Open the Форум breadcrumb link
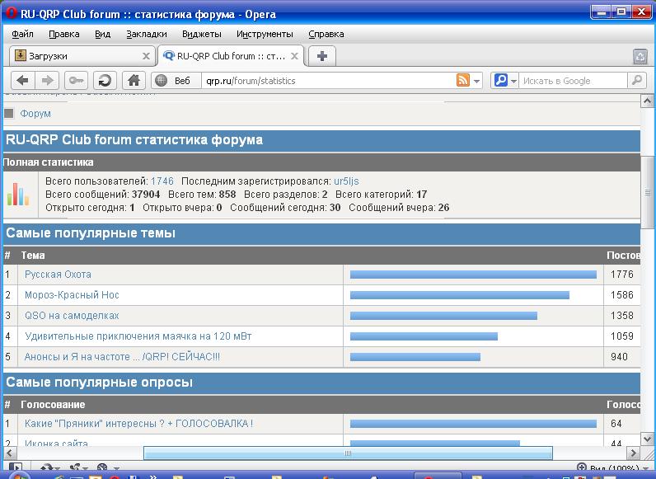Screen dimensions: 656x479 point(35,114)
